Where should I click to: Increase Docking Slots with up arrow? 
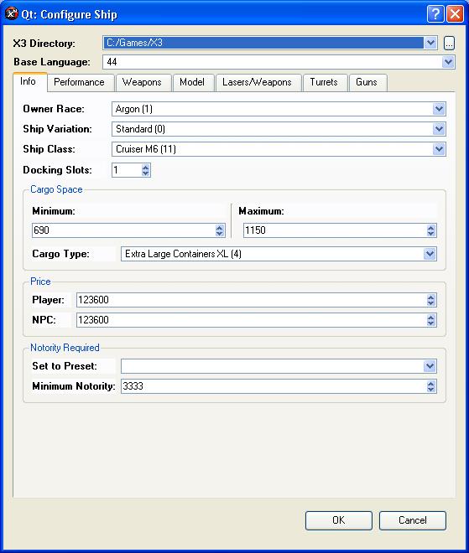(145, 168)
